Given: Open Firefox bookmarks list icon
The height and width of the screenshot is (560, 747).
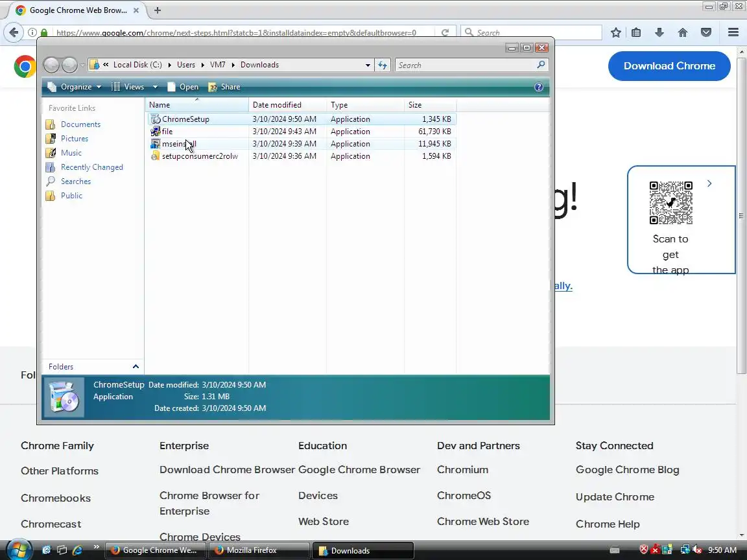Looking at the screenshot, I should pyautogui.click(x=636, y=32).
